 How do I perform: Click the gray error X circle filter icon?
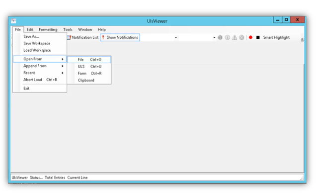tap(241, 37)
